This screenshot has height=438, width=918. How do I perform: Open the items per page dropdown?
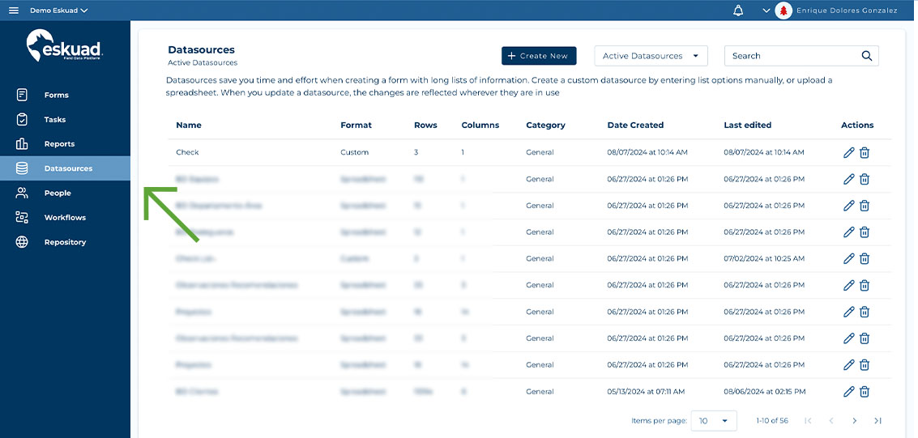point(714,421)
